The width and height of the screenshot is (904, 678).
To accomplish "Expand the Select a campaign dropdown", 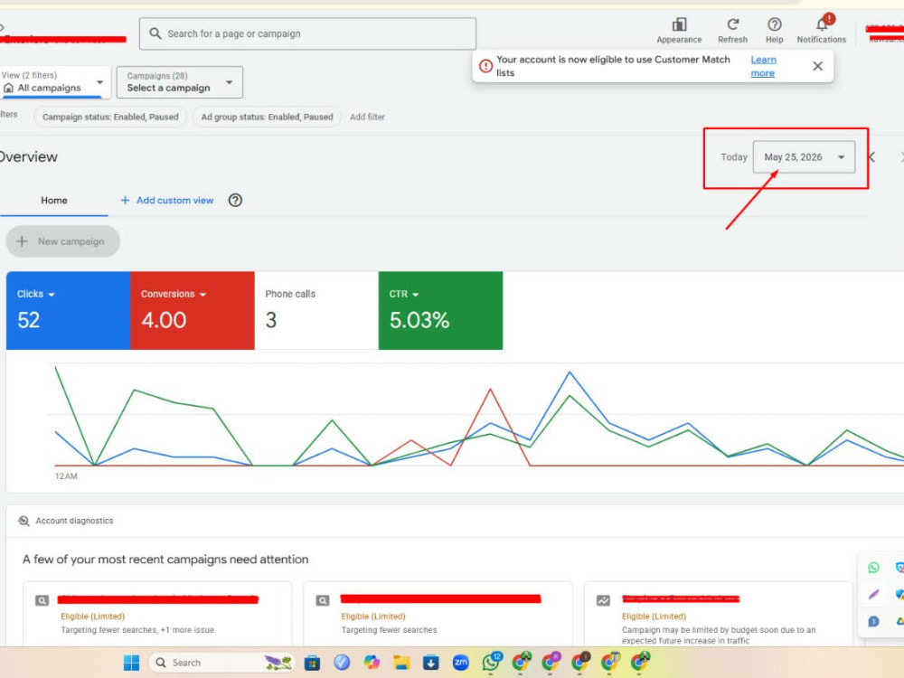I will coord(179,82).
